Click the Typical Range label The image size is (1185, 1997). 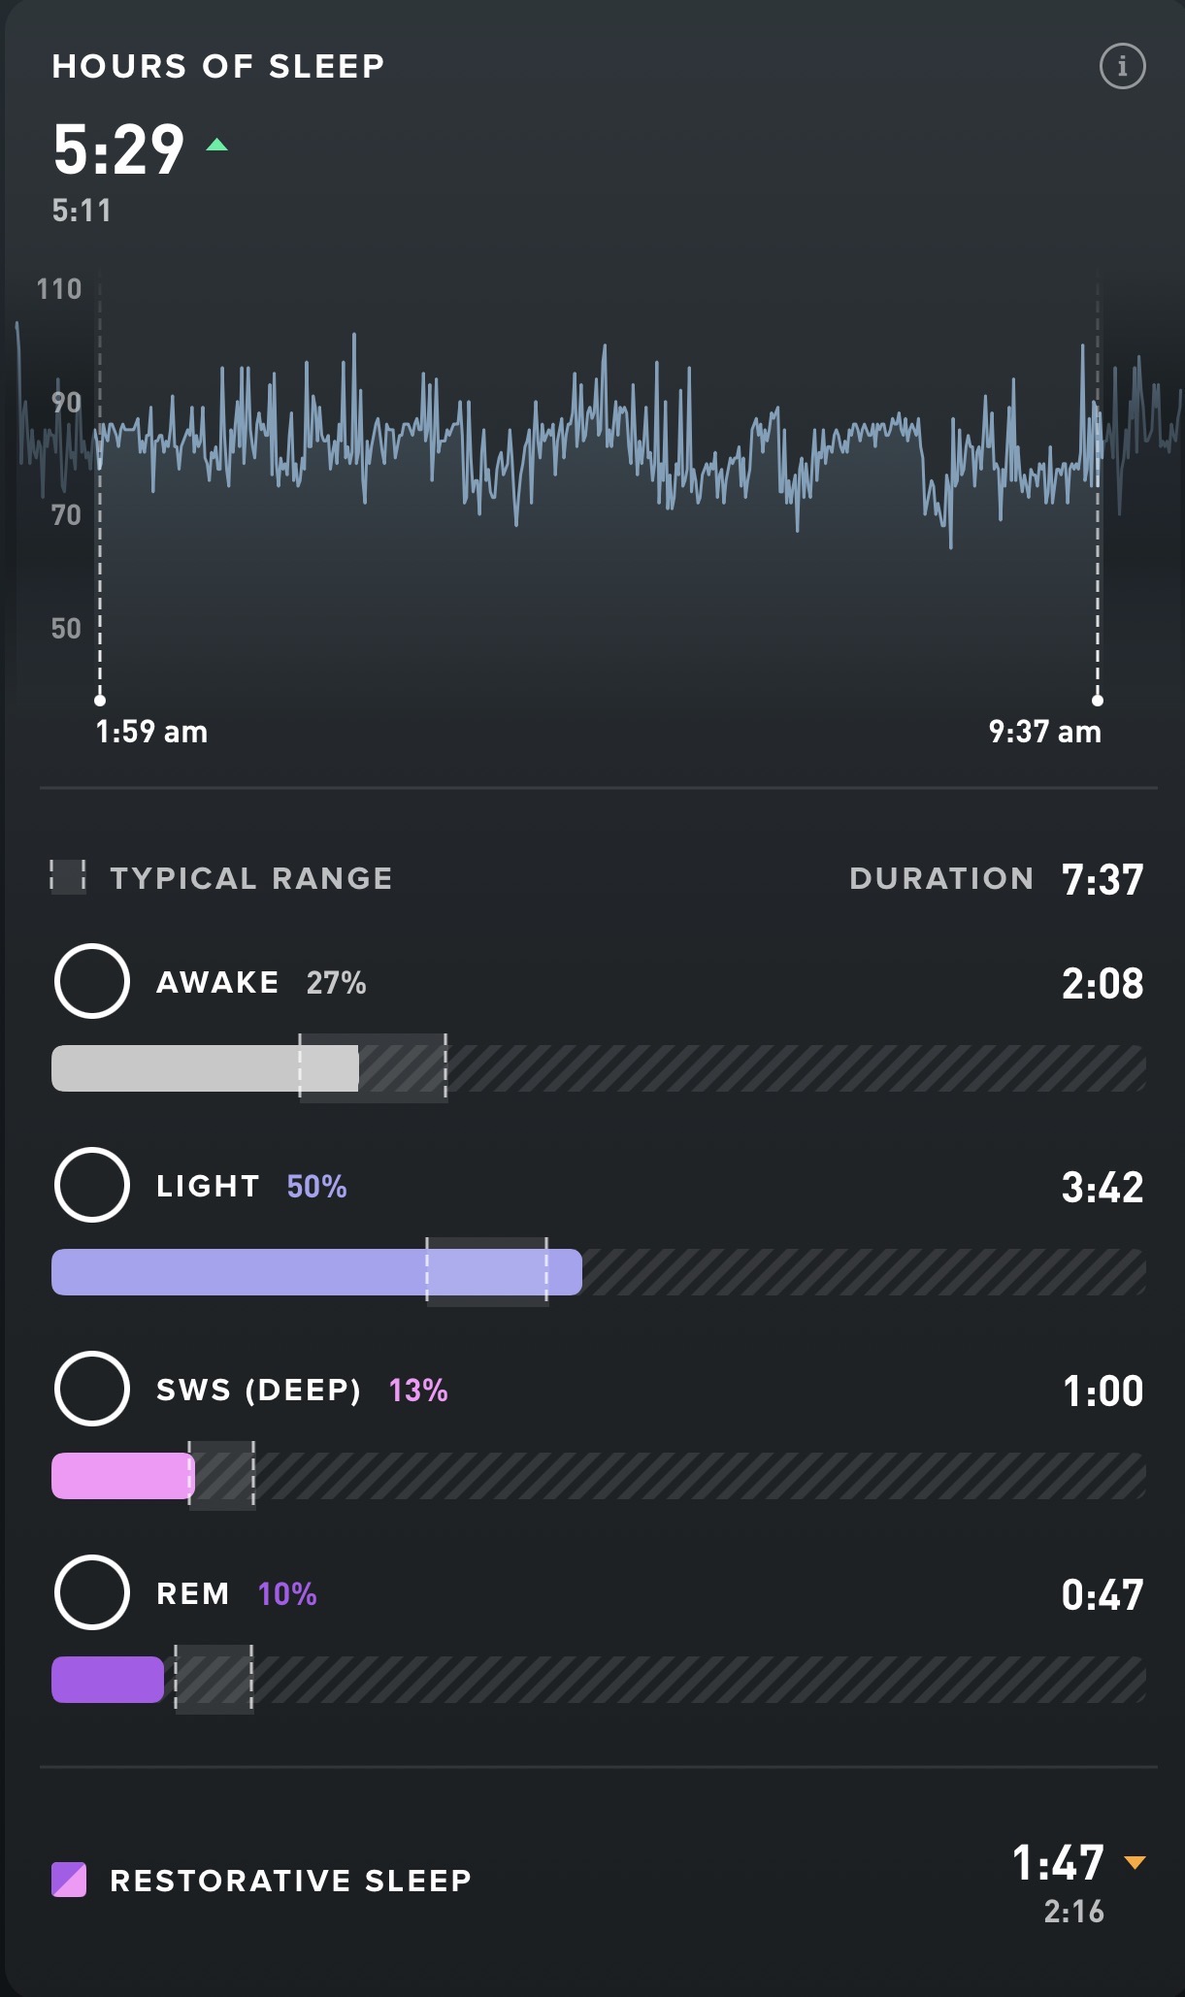pos(251,878)
